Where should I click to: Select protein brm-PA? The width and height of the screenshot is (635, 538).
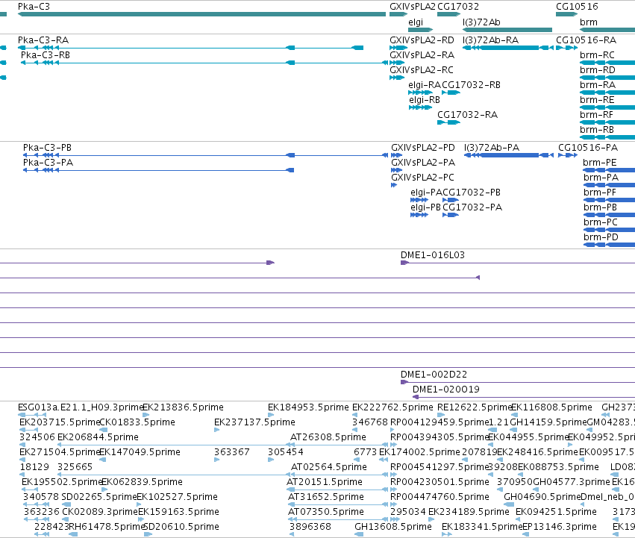pos(609,186)
